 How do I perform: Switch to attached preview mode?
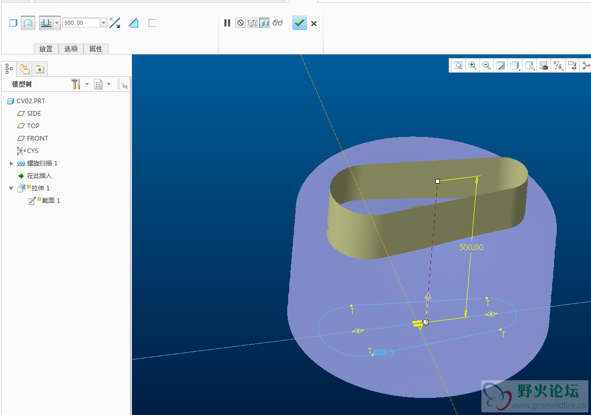[x=264, y=23]
